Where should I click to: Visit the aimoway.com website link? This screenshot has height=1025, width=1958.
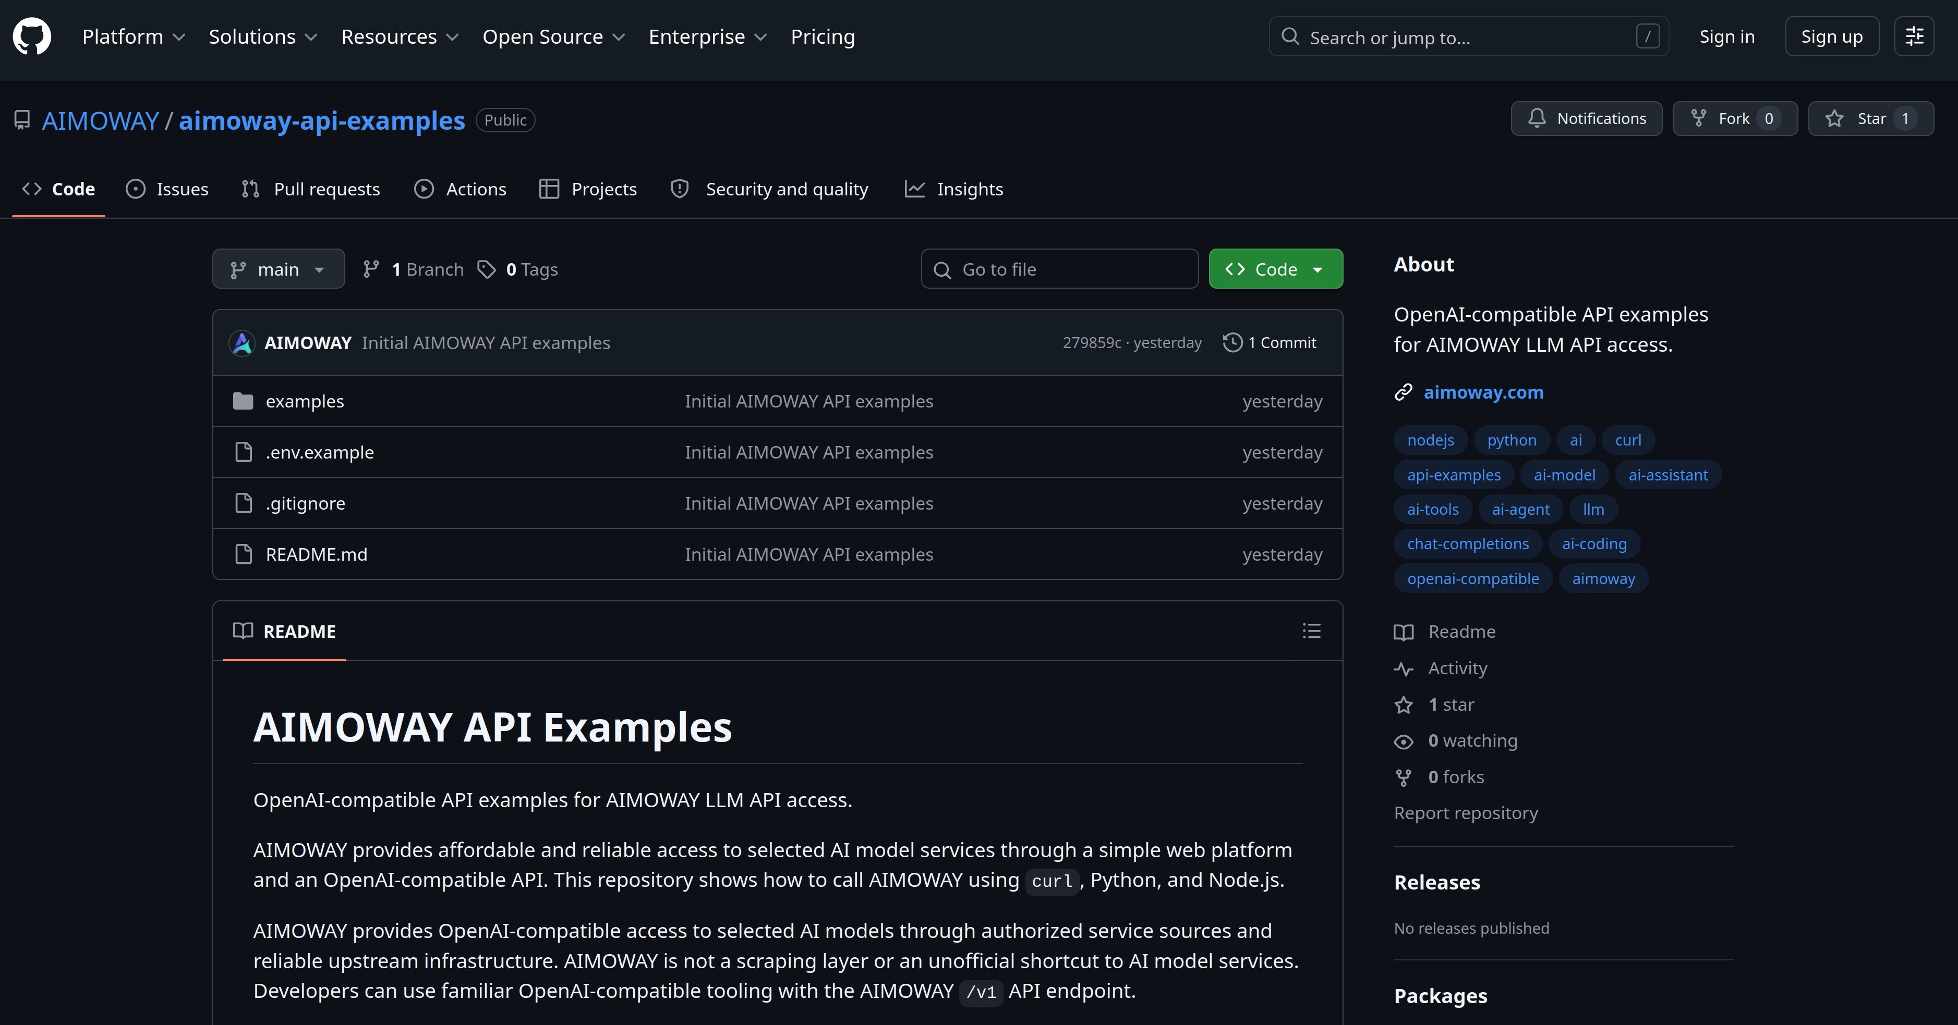[x=1483, y=392]
